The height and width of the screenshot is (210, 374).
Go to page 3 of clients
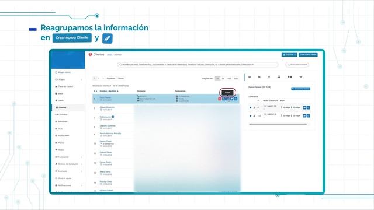click(103, 78)
